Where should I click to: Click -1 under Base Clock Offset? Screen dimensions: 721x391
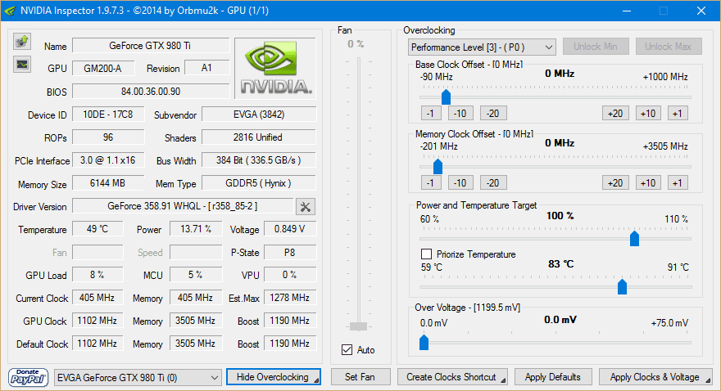point(431,114)
